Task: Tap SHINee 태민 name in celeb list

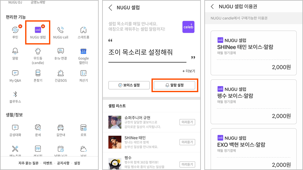Action: [x=135, y=138]
